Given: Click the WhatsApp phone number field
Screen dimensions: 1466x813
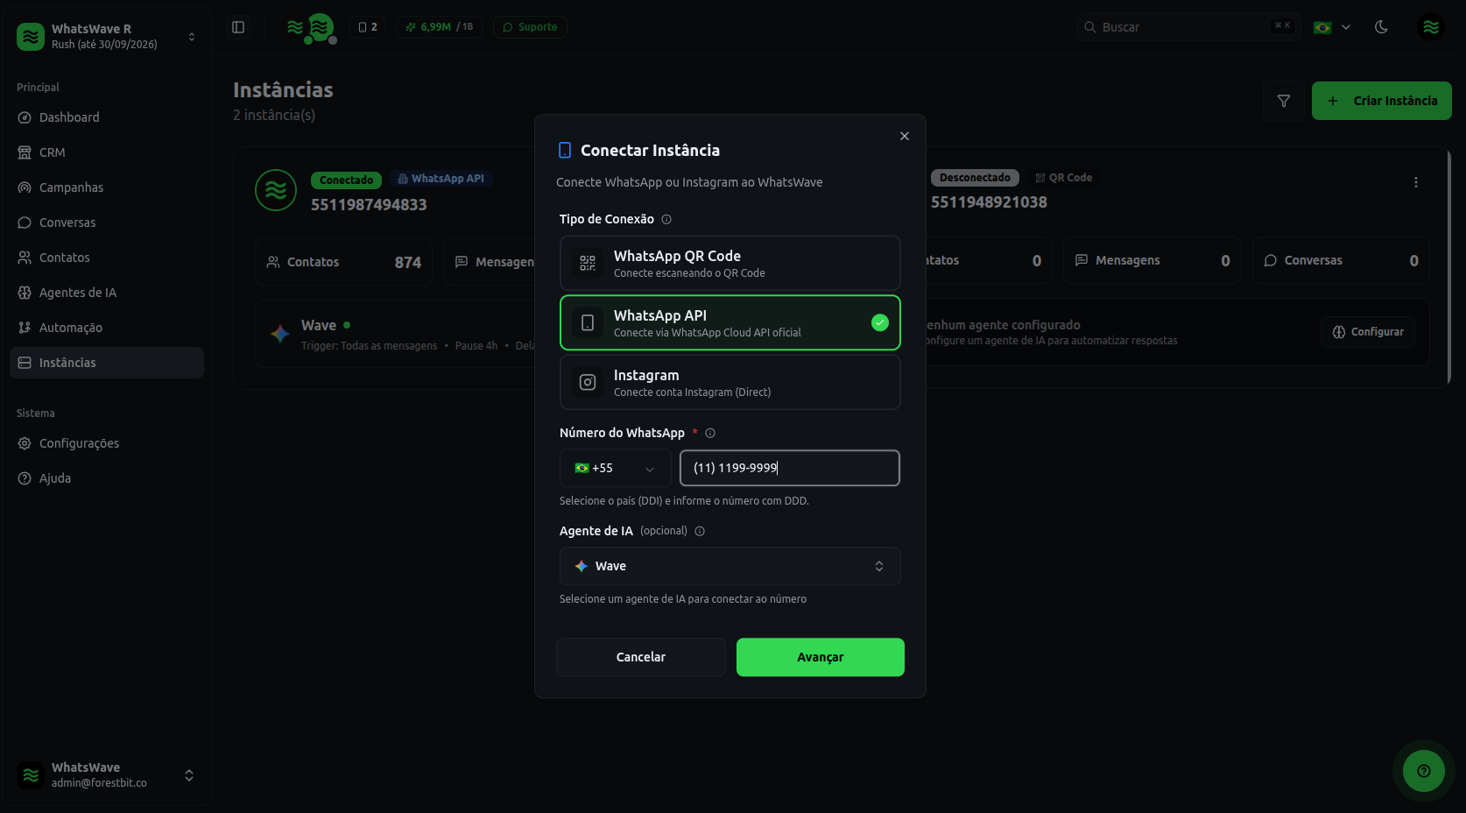Looking at the screenshot, I should click(789, 468).
